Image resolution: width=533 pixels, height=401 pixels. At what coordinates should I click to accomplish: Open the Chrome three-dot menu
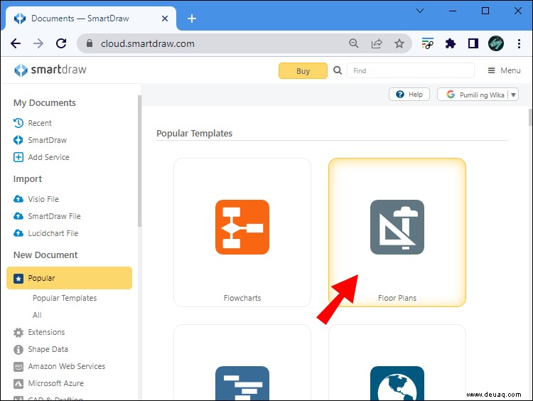click(519, 43)
